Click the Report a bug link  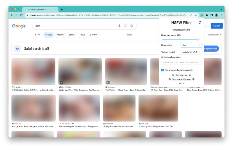(x=181, y=75)
